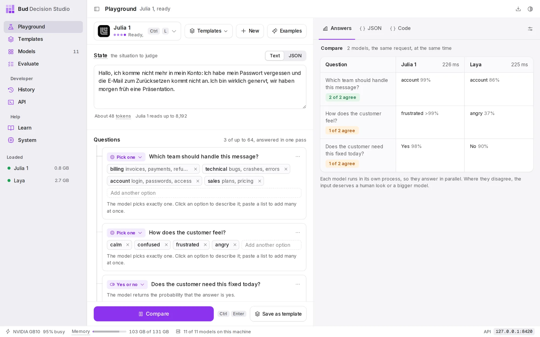Open the API page in sidebar
The image size is (540, 337).
(43, 102)
